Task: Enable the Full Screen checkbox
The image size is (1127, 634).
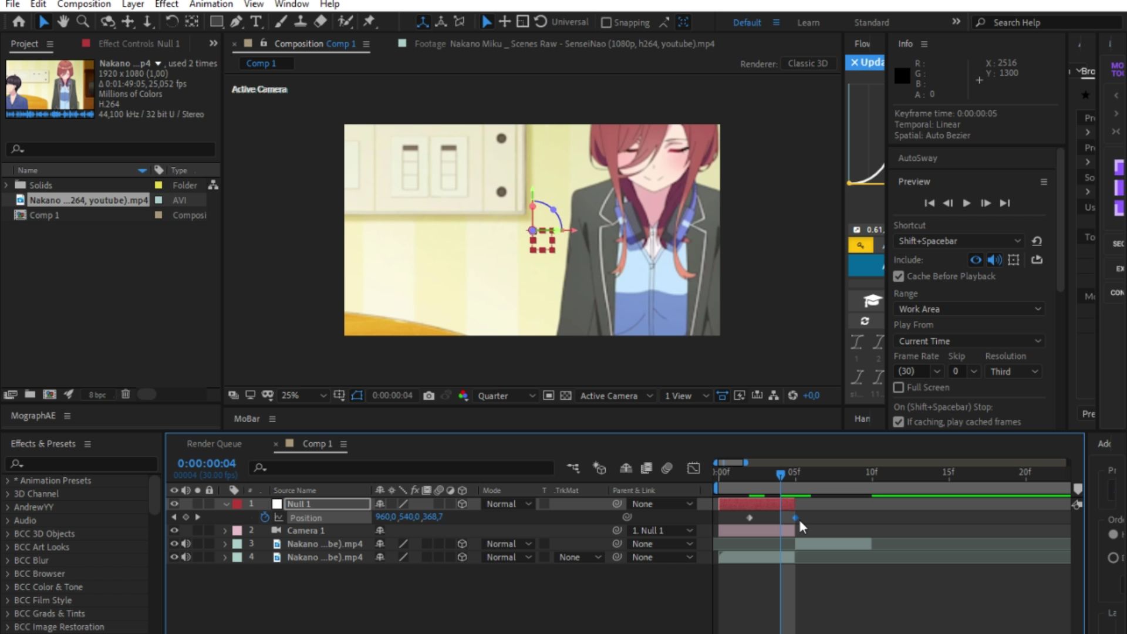Action: coord(899,387)
